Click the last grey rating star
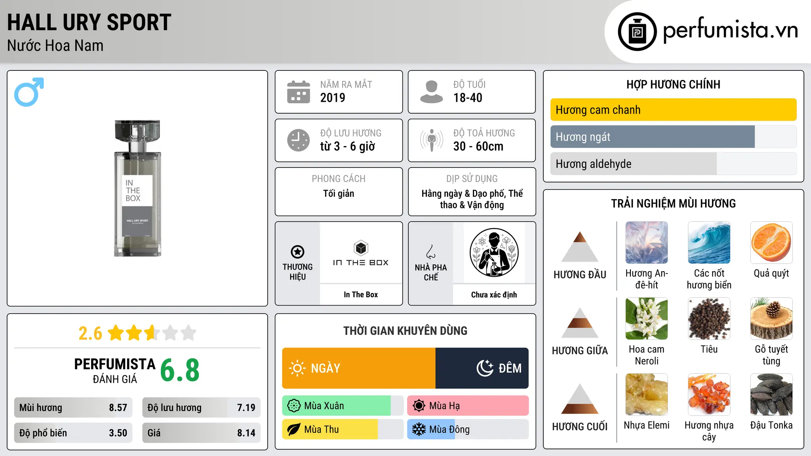Screen dimensions: 811x456 pos(188,333)
